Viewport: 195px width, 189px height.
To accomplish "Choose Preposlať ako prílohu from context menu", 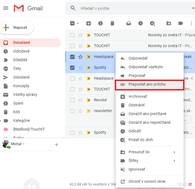I will (147, 84).
